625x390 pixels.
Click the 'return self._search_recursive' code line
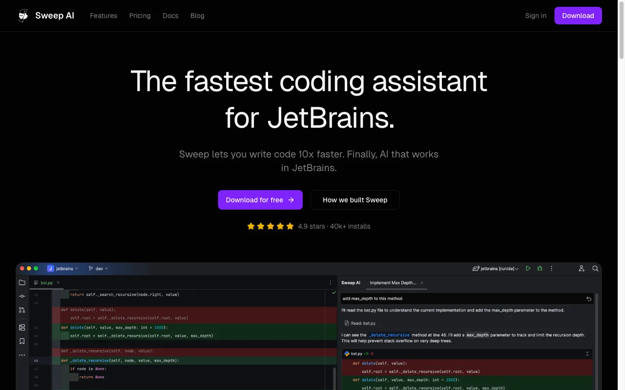click(x=125, y=294)
